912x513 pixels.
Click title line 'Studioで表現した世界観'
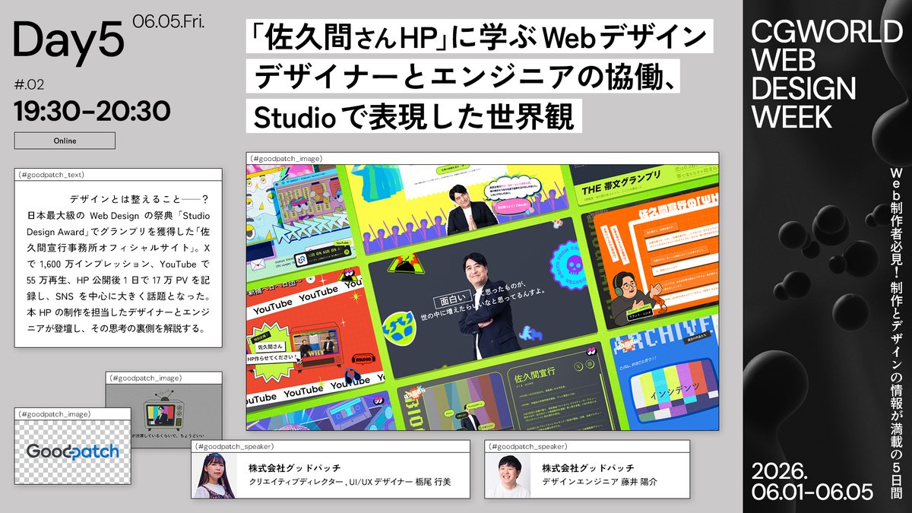pyautogui.click(x=414, y=117)
